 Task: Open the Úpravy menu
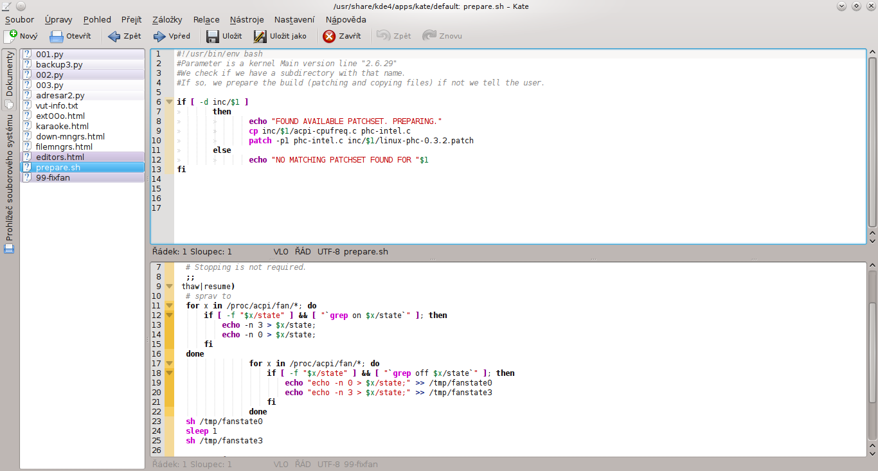pos(58,19)
